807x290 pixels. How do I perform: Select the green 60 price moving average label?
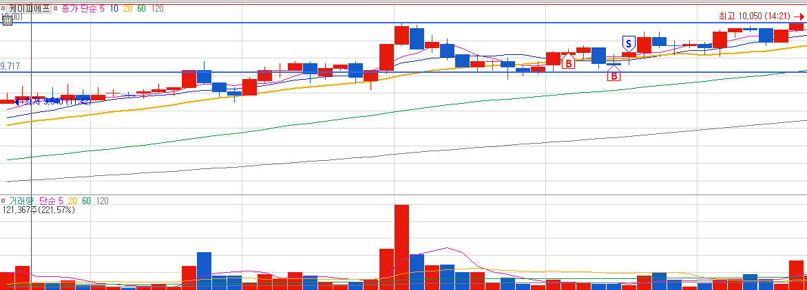coord(142,9)
